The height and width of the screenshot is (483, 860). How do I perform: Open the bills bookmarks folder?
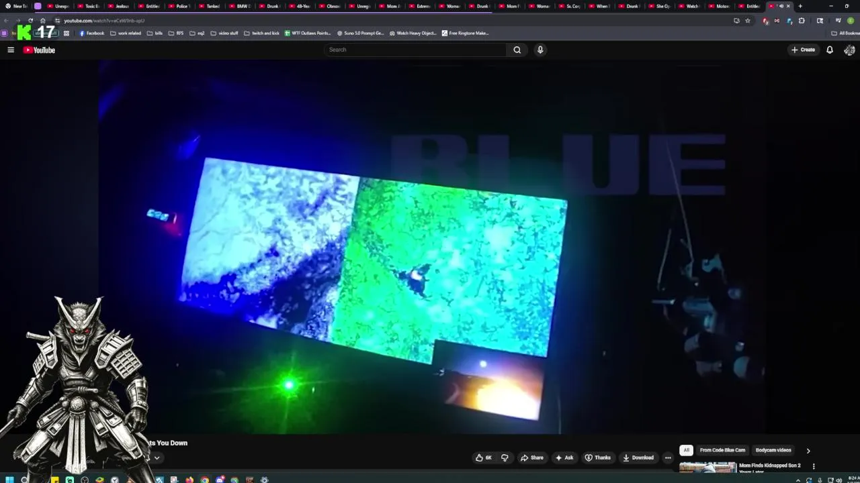(155, 33)
